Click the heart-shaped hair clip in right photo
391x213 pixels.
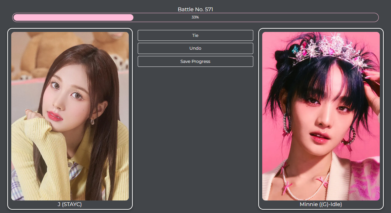[x=294, y=49]
